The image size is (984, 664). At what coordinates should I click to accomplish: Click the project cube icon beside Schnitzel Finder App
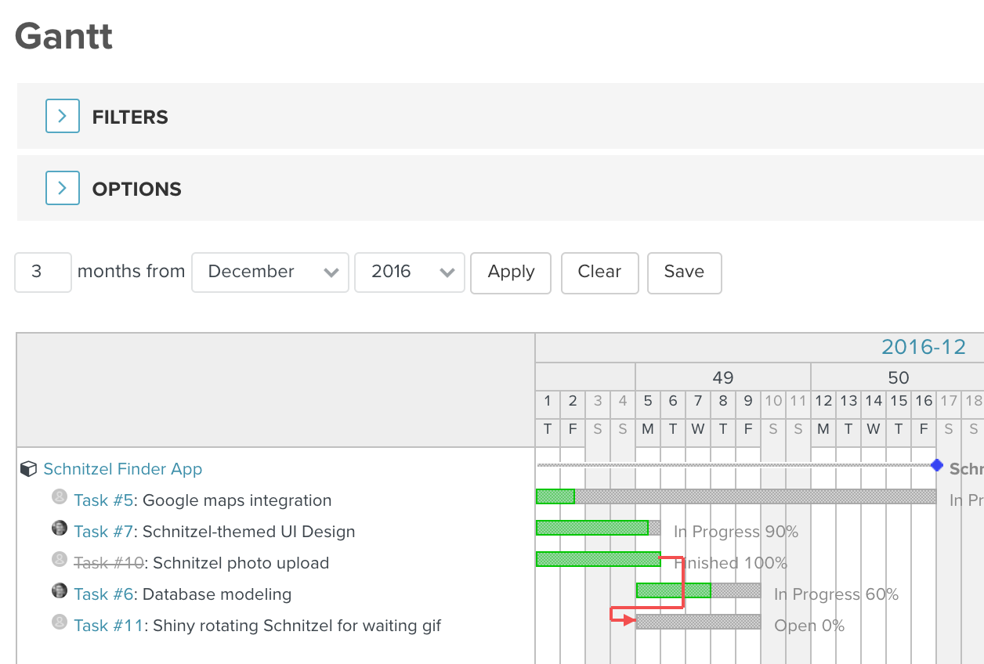(x=28, y=469)
